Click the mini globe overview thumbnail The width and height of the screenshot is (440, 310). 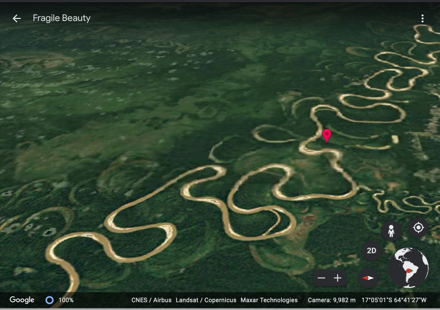pos(408,267)
